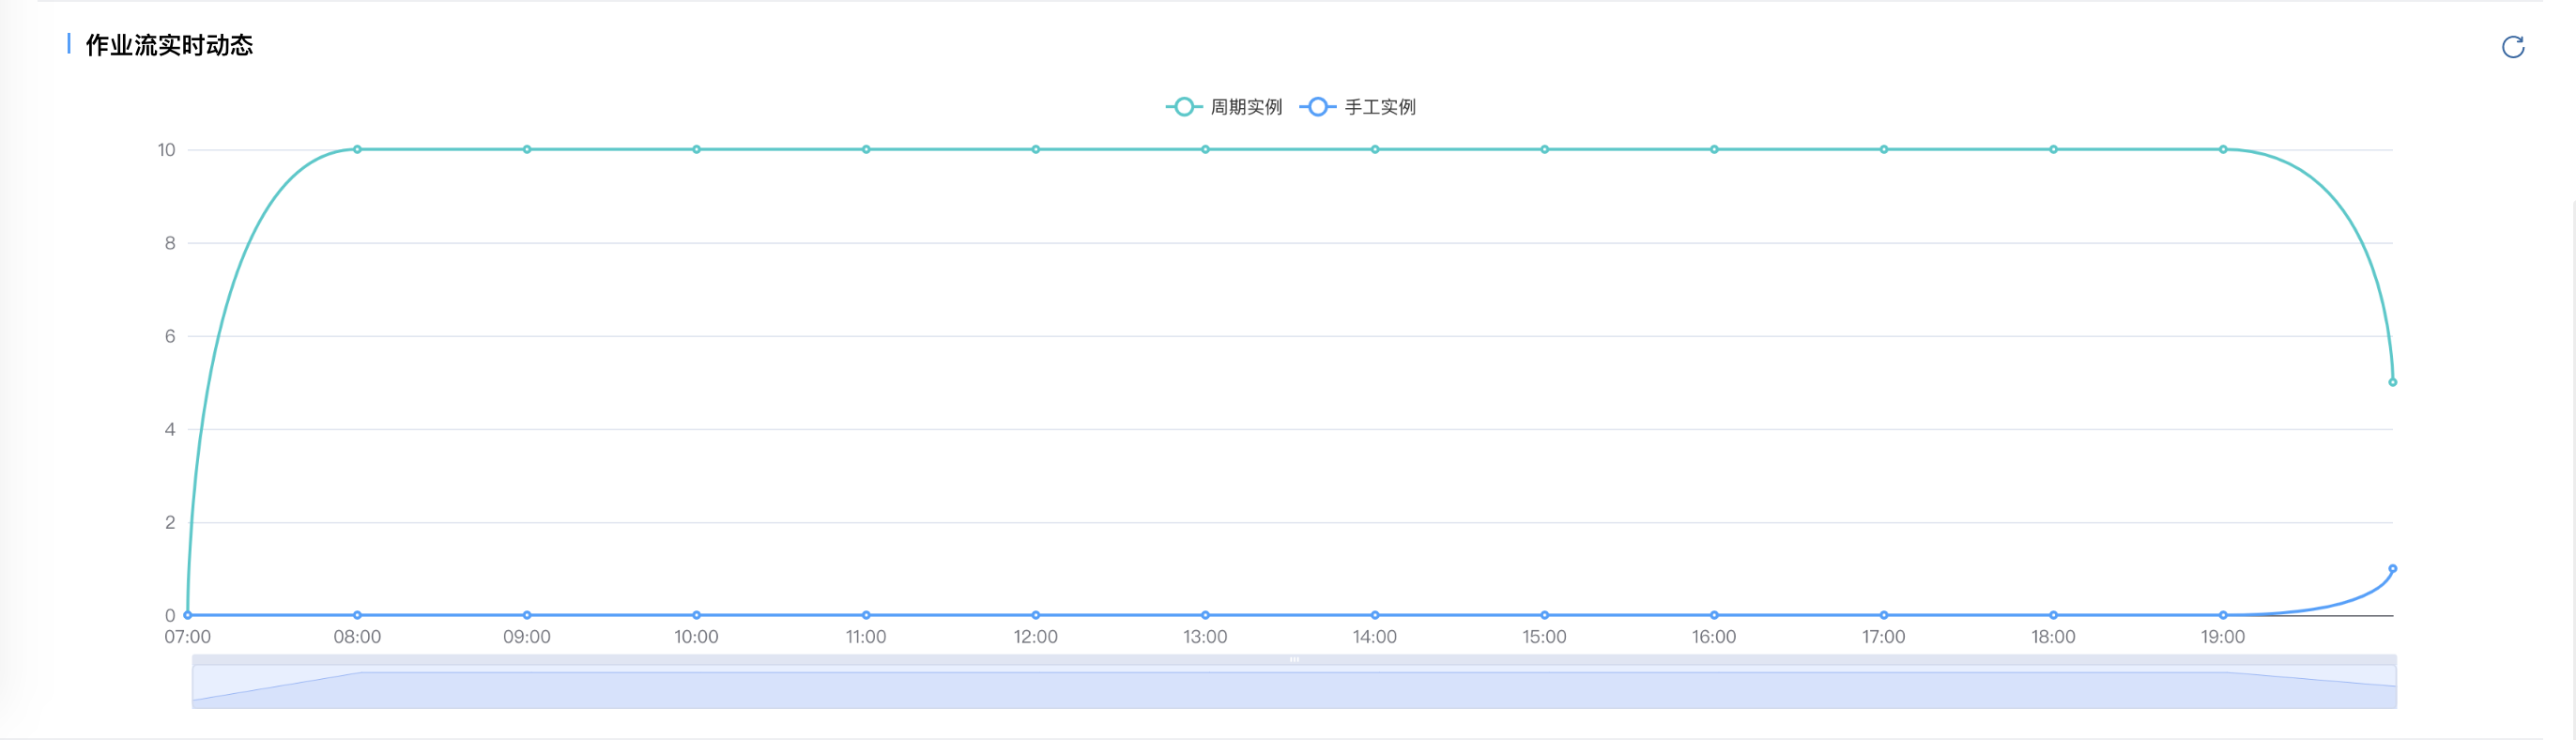Click the 18:00 x-axis label

(2052, 637)
